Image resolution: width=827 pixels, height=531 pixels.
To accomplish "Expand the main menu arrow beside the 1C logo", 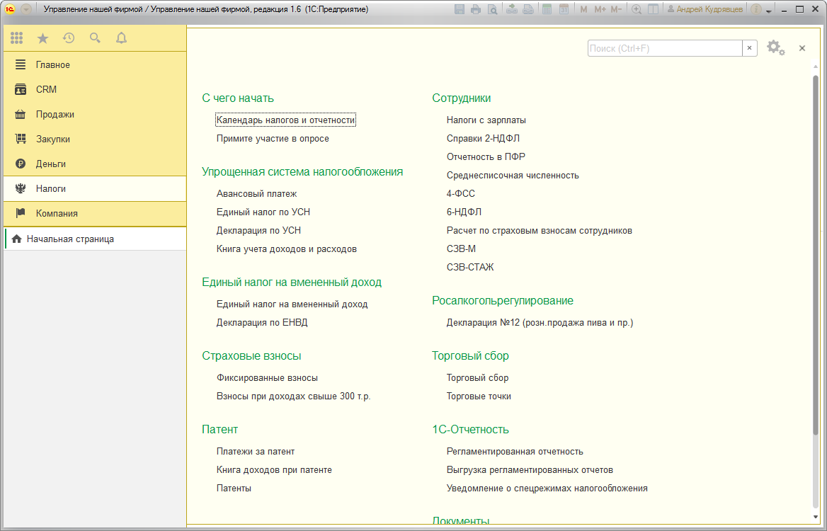I will [x=25, y=9].
